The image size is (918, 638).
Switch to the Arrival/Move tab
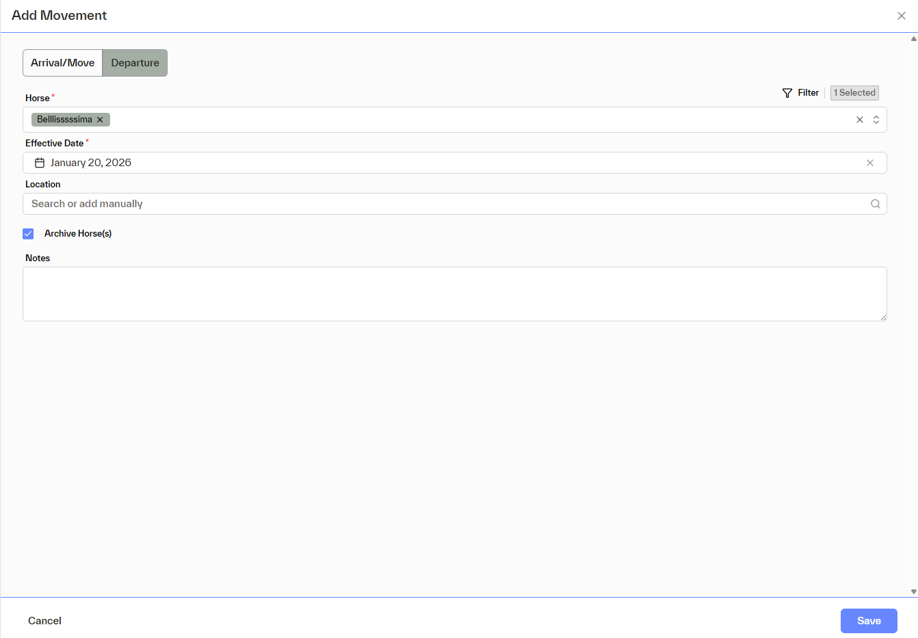point(63,63)
